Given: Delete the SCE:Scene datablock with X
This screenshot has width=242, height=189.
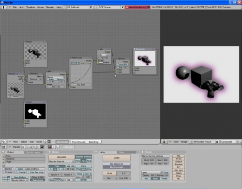Looking at the screenshot, I should coord(122,7).
